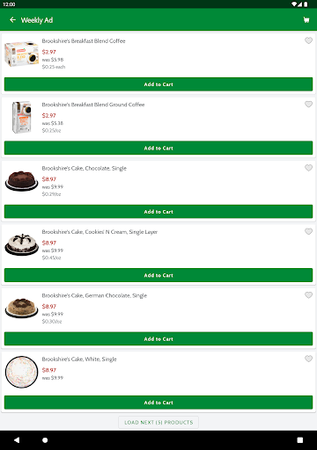Tap Android home circle button
317x450 pixels.
click(x=45, y=440)
